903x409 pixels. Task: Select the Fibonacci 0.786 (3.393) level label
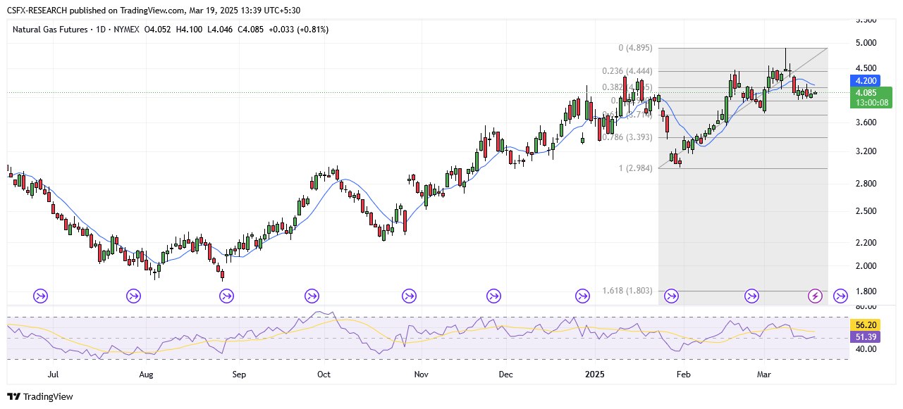click(627, 137)
